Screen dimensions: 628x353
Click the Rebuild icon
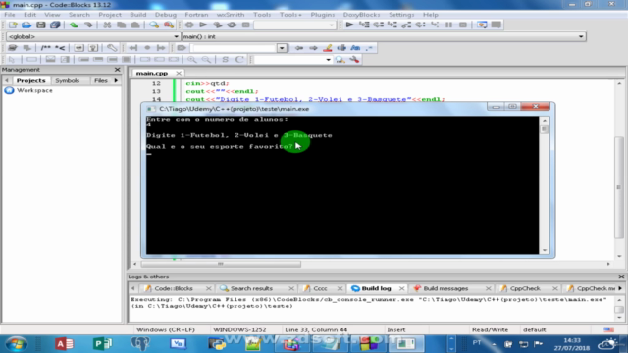pyautogui.click(x=232, y=25)
